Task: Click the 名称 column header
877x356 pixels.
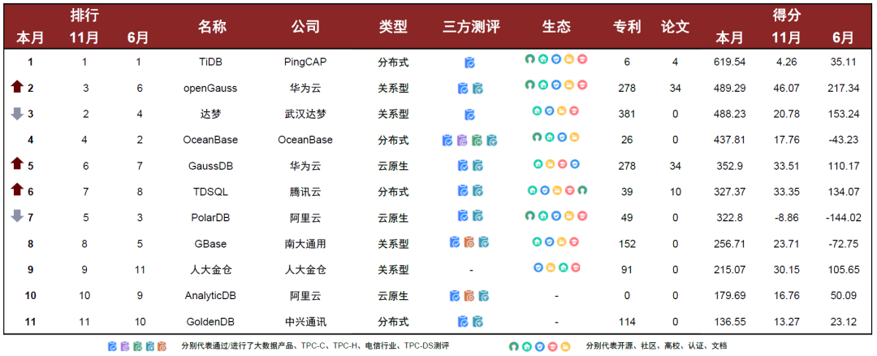Action: [212, 26]
